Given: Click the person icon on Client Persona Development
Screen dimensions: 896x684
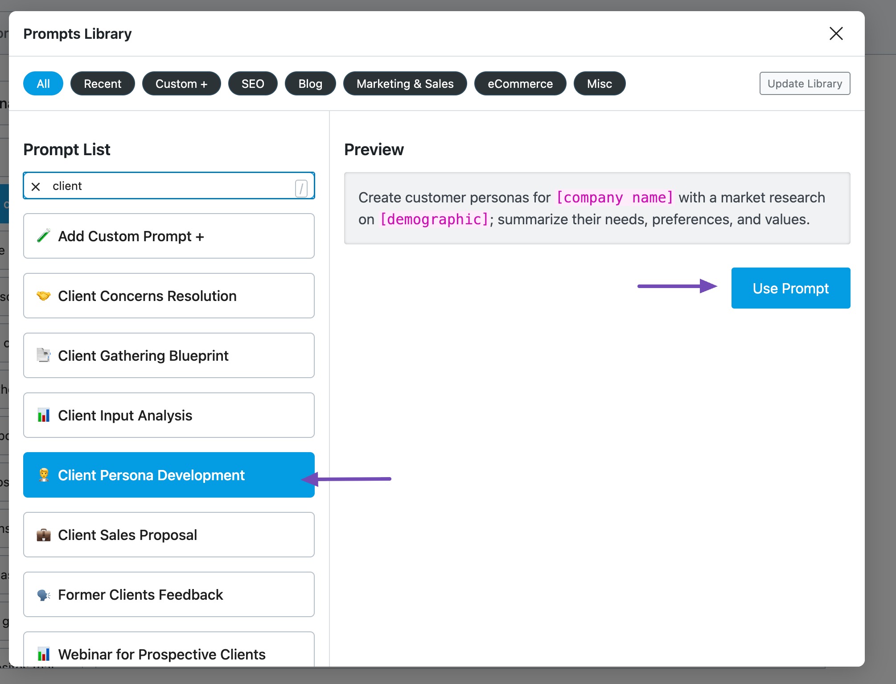Looking at the screenshot, I should 43,475.
